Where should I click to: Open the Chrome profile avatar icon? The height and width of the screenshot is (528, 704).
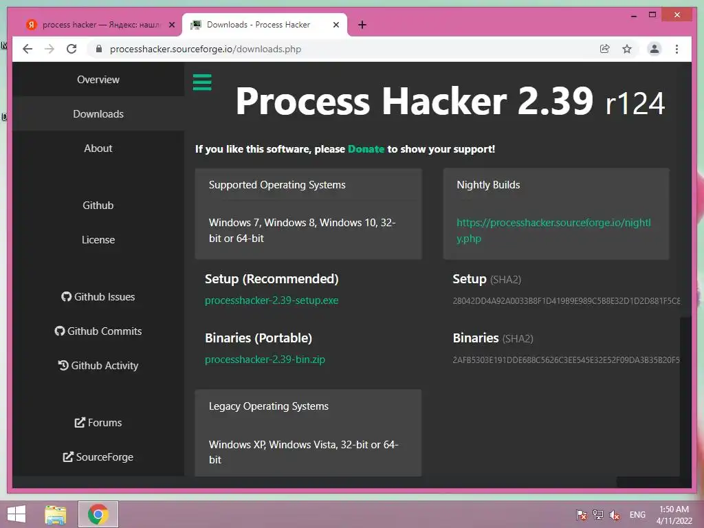(x=654, y=49)
